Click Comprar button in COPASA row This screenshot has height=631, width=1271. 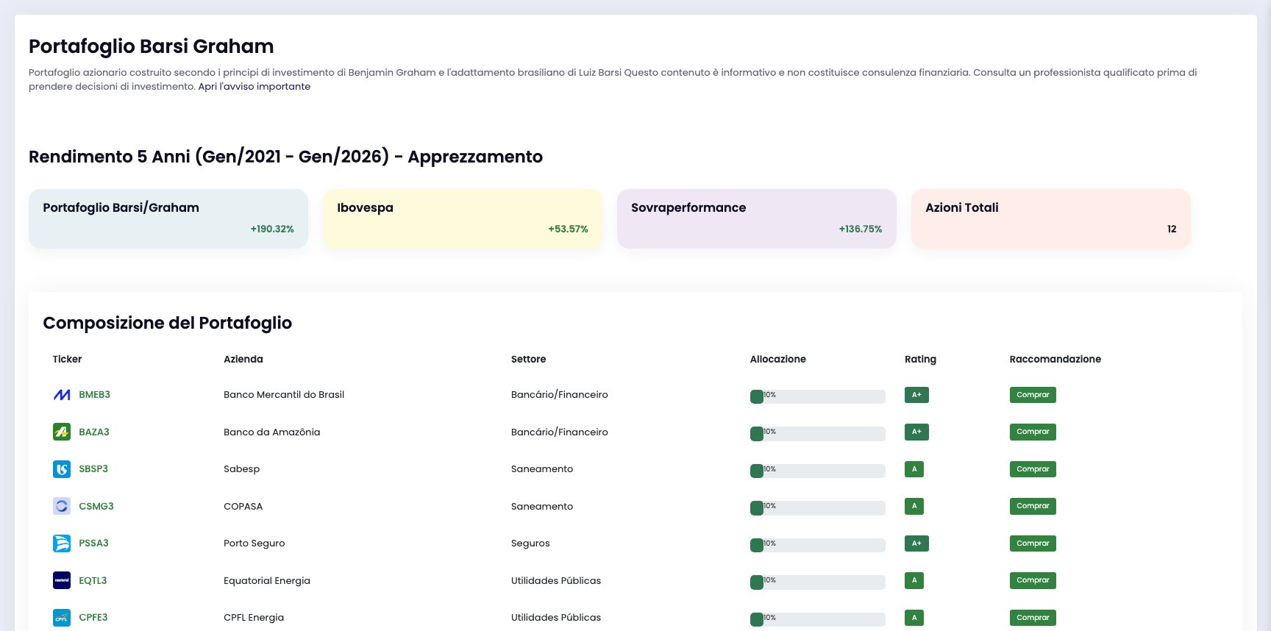(x=1033, y=506)
